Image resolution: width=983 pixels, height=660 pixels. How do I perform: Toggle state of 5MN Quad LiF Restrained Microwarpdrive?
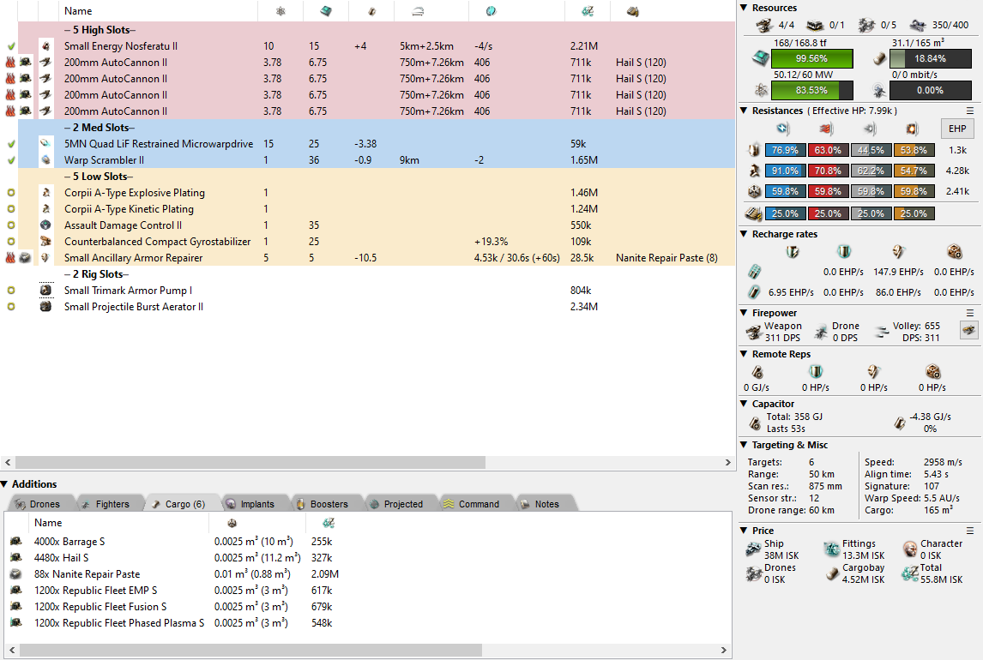click(x=11, y=144)
